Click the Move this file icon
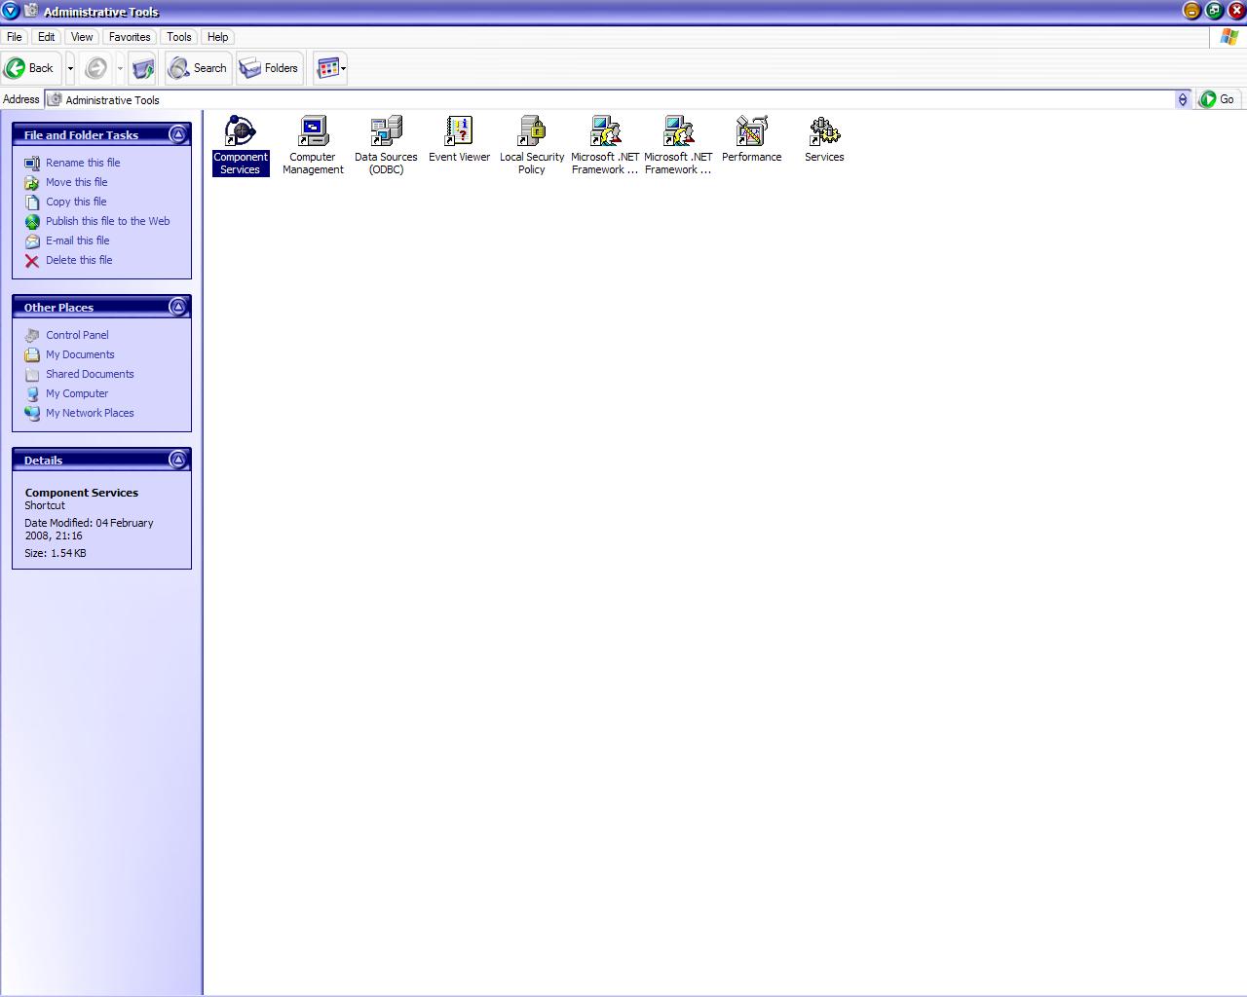The width and height of the screenshot is (1247, 997). (x=32, y=182)
